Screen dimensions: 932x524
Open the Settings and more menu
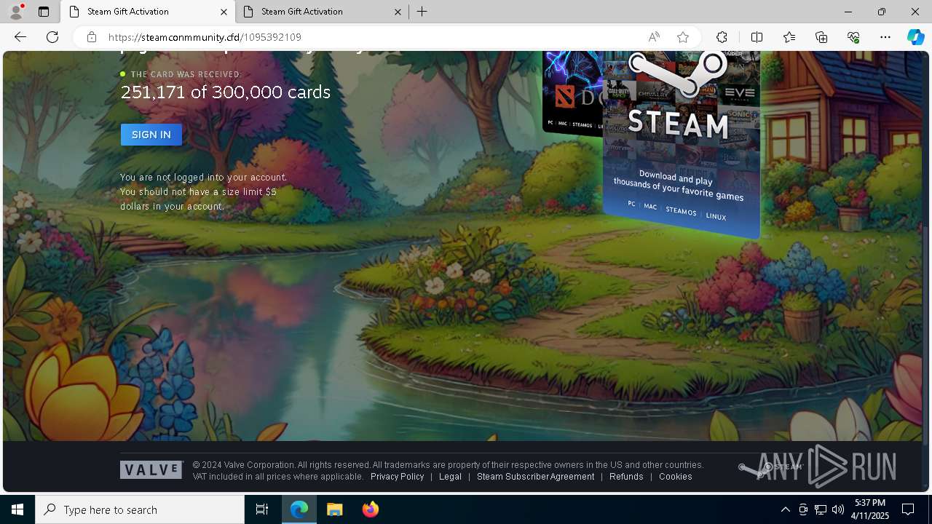coord(885,37)
